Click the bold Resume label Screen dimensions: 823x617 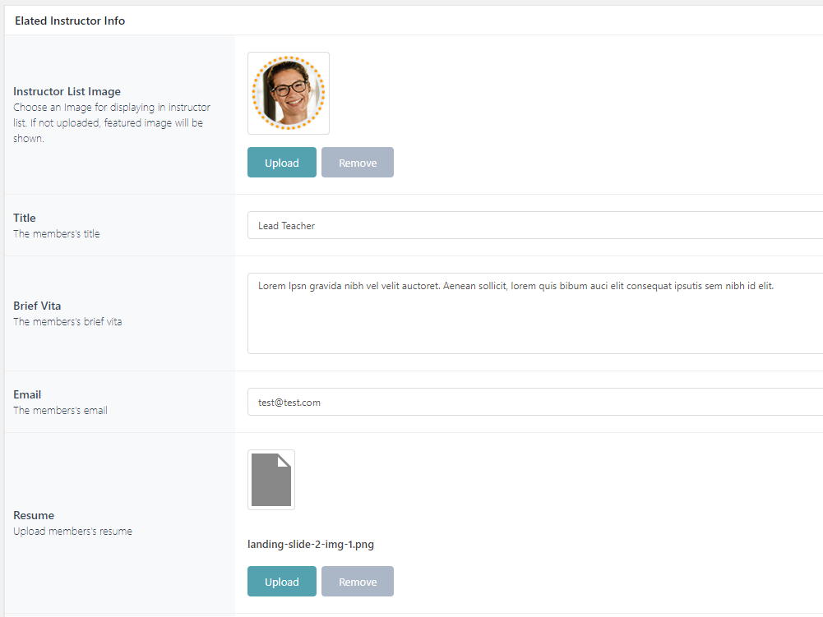(34, 515)
